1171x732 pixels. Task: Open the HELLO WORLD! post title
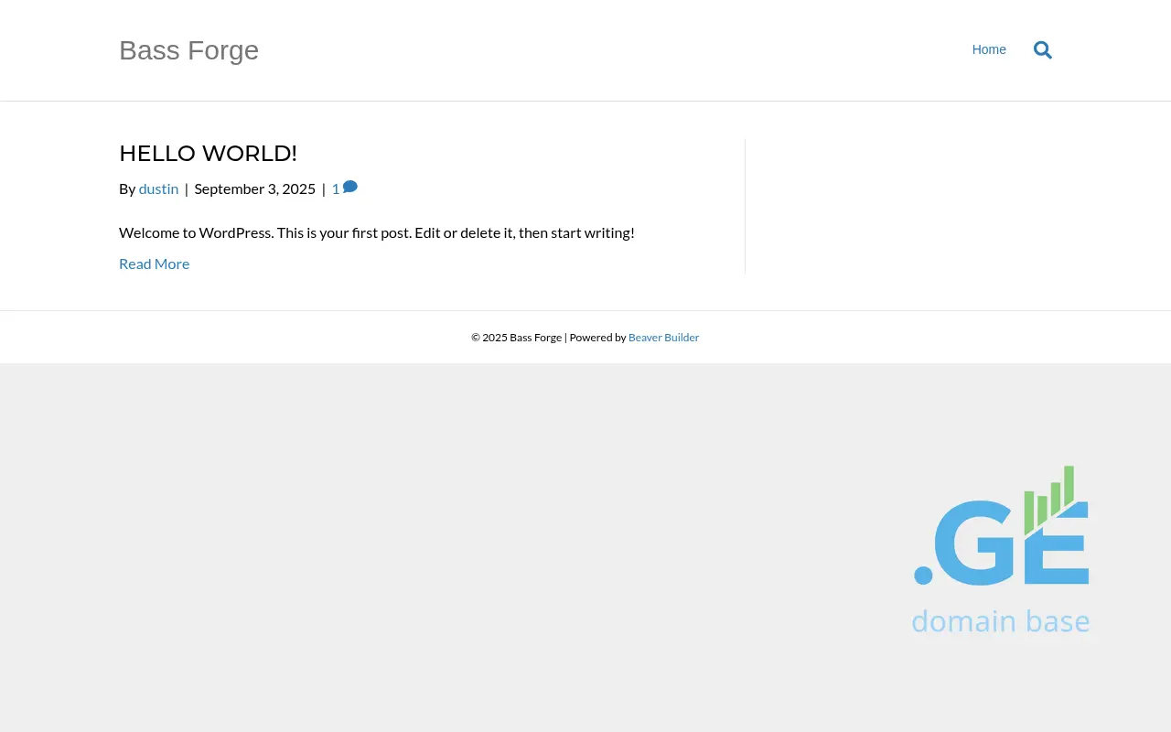click(208, 153)
